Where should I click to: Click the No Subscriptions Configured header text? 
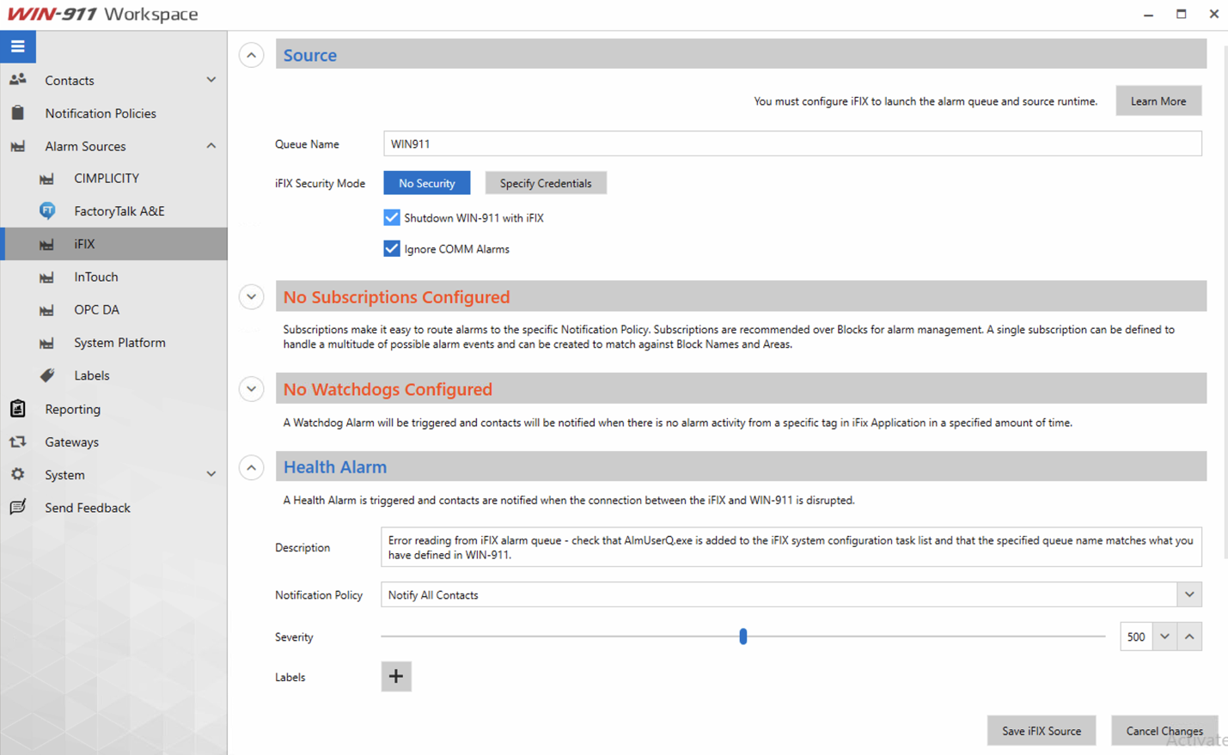pyautogui.click(x=396, y=297)
